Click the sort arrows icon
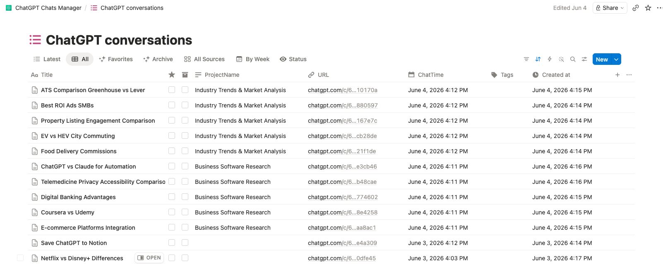The width and height of the screenshot is (663, 264). click(538, 59)
